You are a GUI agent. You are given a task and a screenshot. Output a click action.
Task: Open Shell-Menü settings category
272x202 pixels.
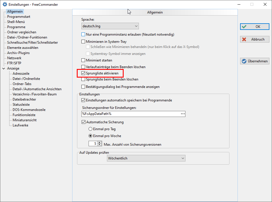pos(16,22)
